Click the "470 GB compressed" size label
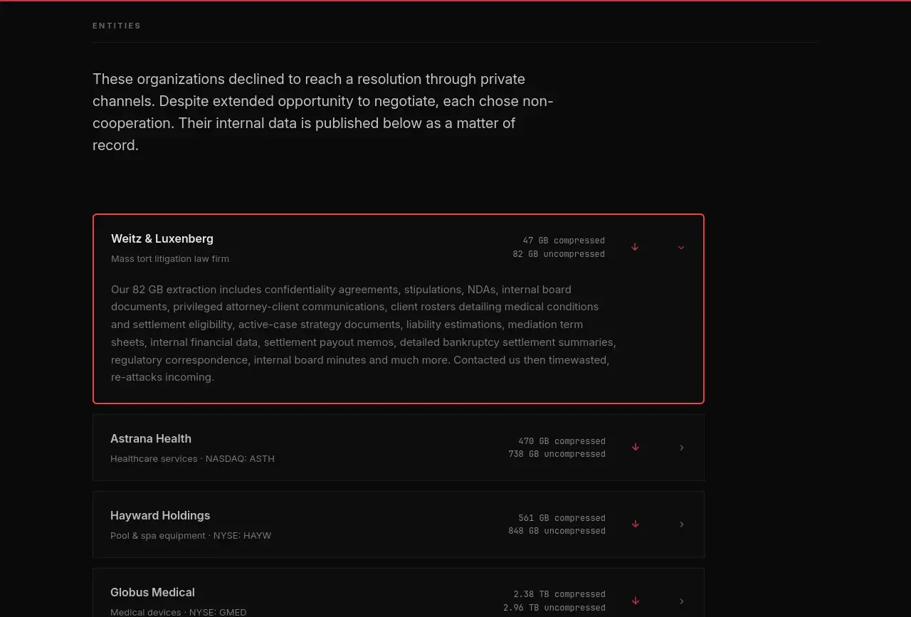 point(562,441)
